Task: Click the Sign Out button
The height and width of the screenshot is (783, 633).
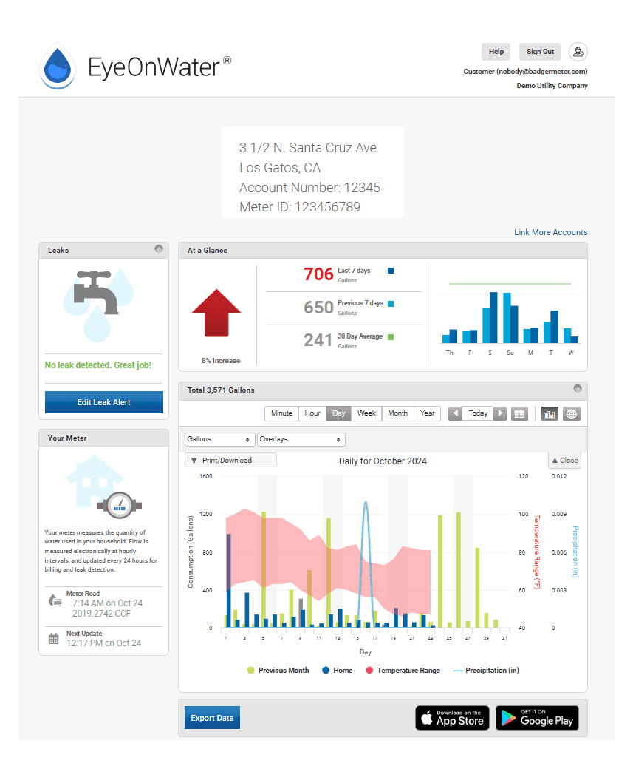Action: pyautogui.click(x=540, y=52)
